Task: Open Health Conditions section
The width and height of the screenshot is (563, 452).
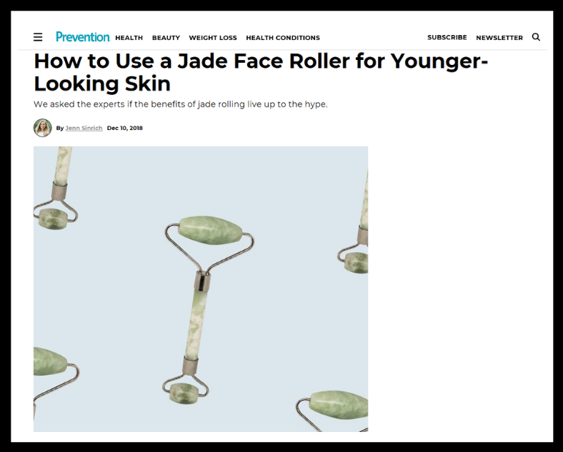Action: point(283,38)
